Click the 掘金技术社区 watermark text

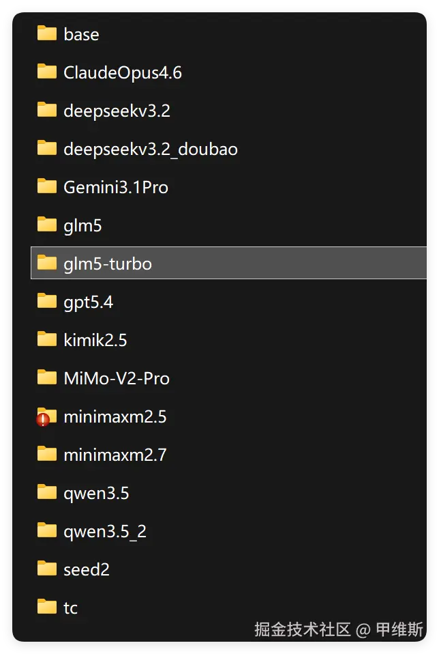coord(303,629)
